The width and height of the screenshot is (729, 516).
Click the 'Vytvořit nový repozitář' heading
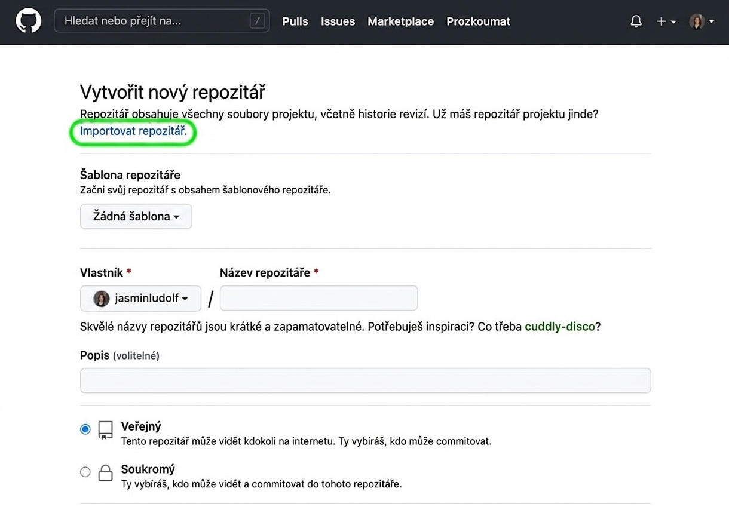(173, 92)
